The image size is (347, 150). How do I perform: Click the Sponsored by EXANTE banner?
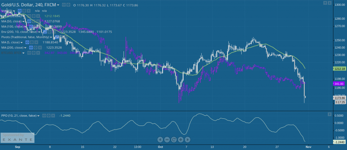[17, 137]
